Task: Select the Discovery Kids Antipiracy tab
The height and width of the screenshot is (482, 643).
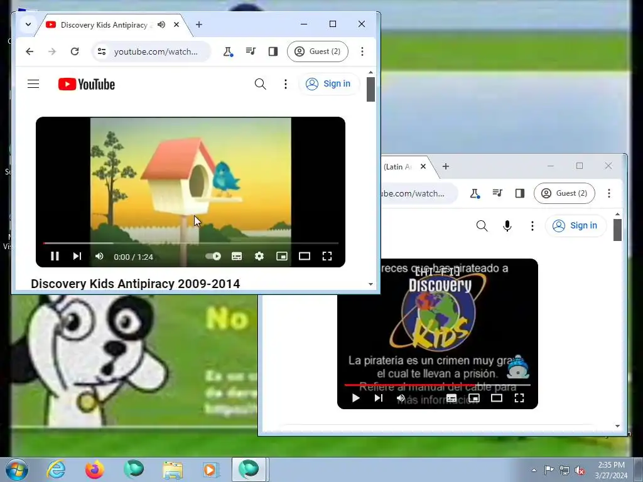Action: [104, 25]
